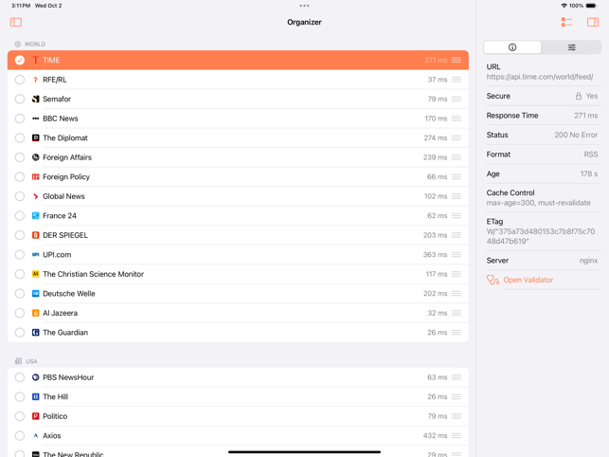Click the DER SPIEGEL feed icon

point(36,235)
